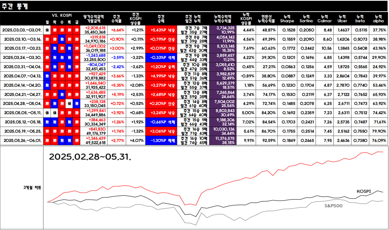Select the '누적 Ulcer' column header

coord(342,19)
